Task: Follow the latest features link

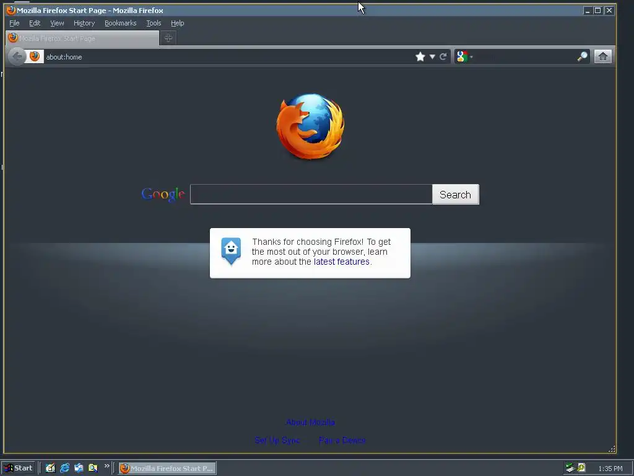Action: pyautogui.click(x=341, y=262)
